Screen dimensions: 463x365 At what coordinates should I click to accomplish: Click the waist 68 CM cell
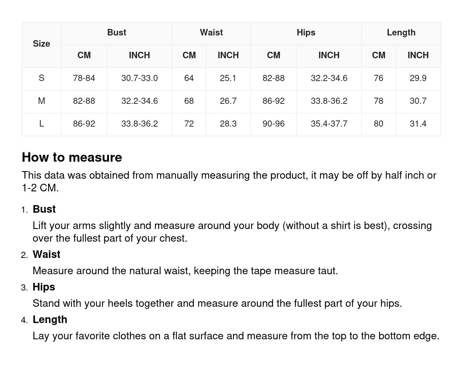click(x=189, y=101)
